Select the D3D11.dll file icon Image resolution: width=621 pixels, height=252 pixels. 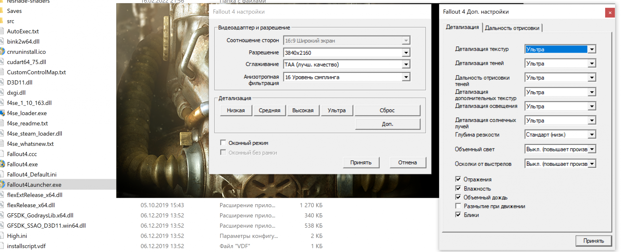(2, 82)
